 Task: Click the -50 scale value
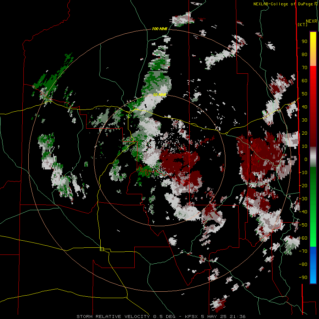303,225
